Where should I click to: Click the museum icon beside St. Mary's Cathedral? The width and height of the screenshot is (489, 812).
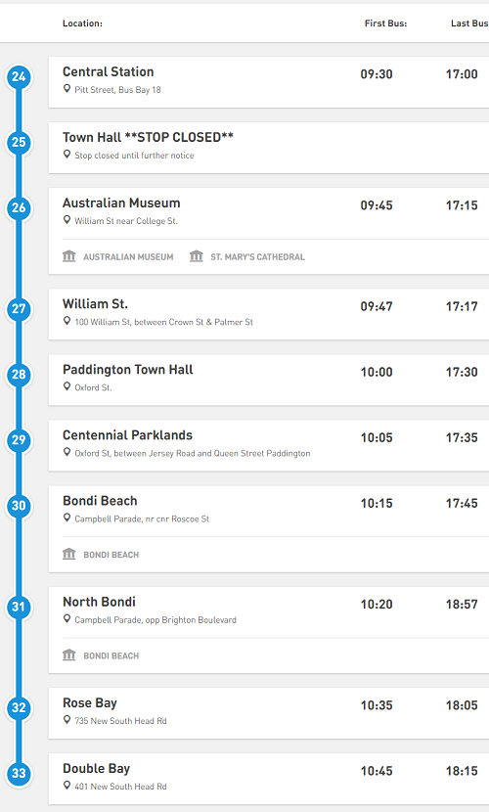197,256
